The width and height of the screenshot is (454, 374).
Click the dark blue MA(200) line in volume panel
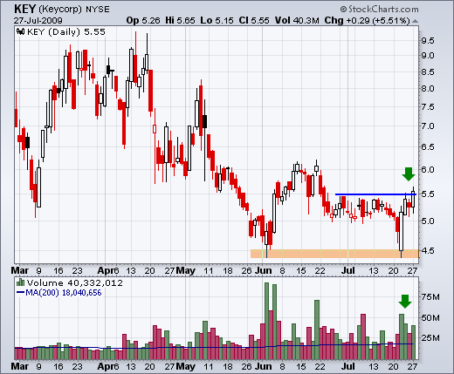tap(214, 347)
